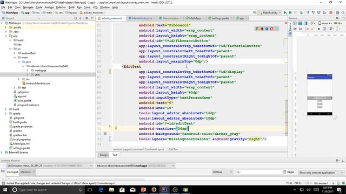The height and width of the screenshot is (194, 346).
Task: Switch to the Design tab below the editor
Action: [103, 155]
